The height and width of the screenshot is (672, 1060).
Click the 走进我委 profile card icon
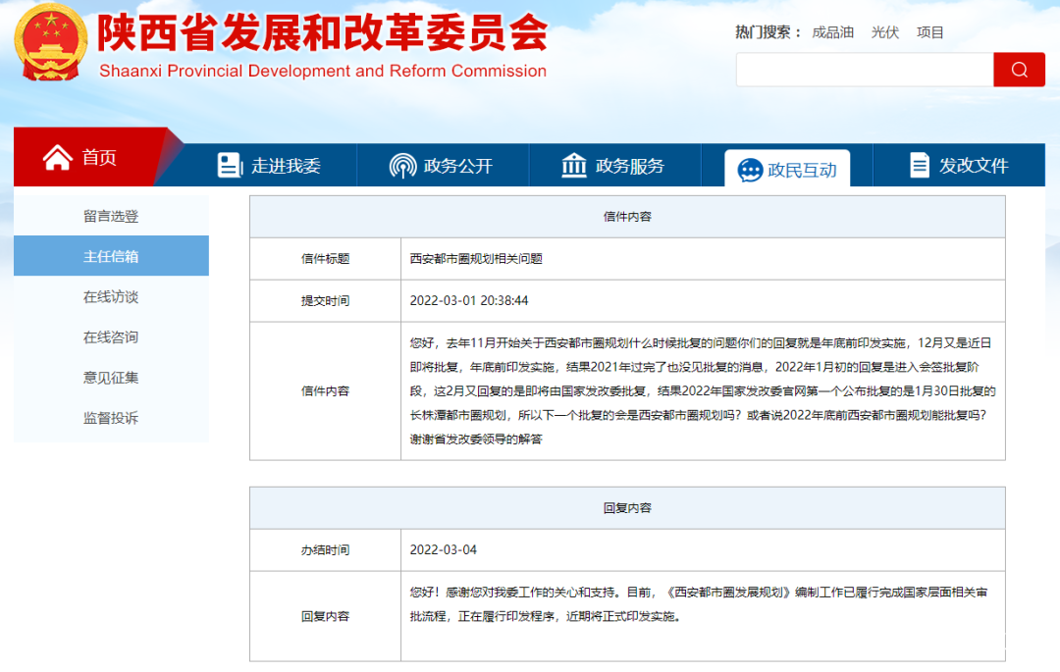pos(230,165)
